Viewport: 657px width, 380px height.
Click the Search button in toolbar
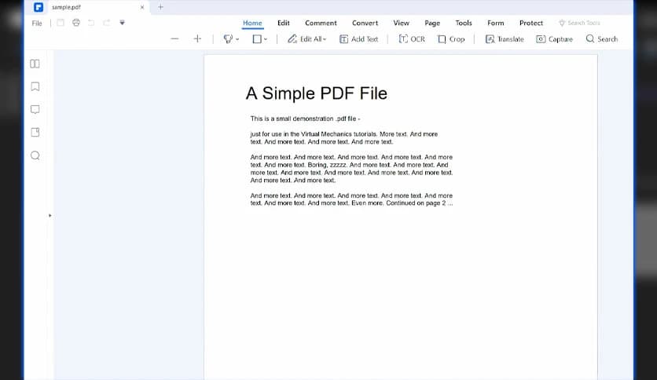[x=602, y=39]
